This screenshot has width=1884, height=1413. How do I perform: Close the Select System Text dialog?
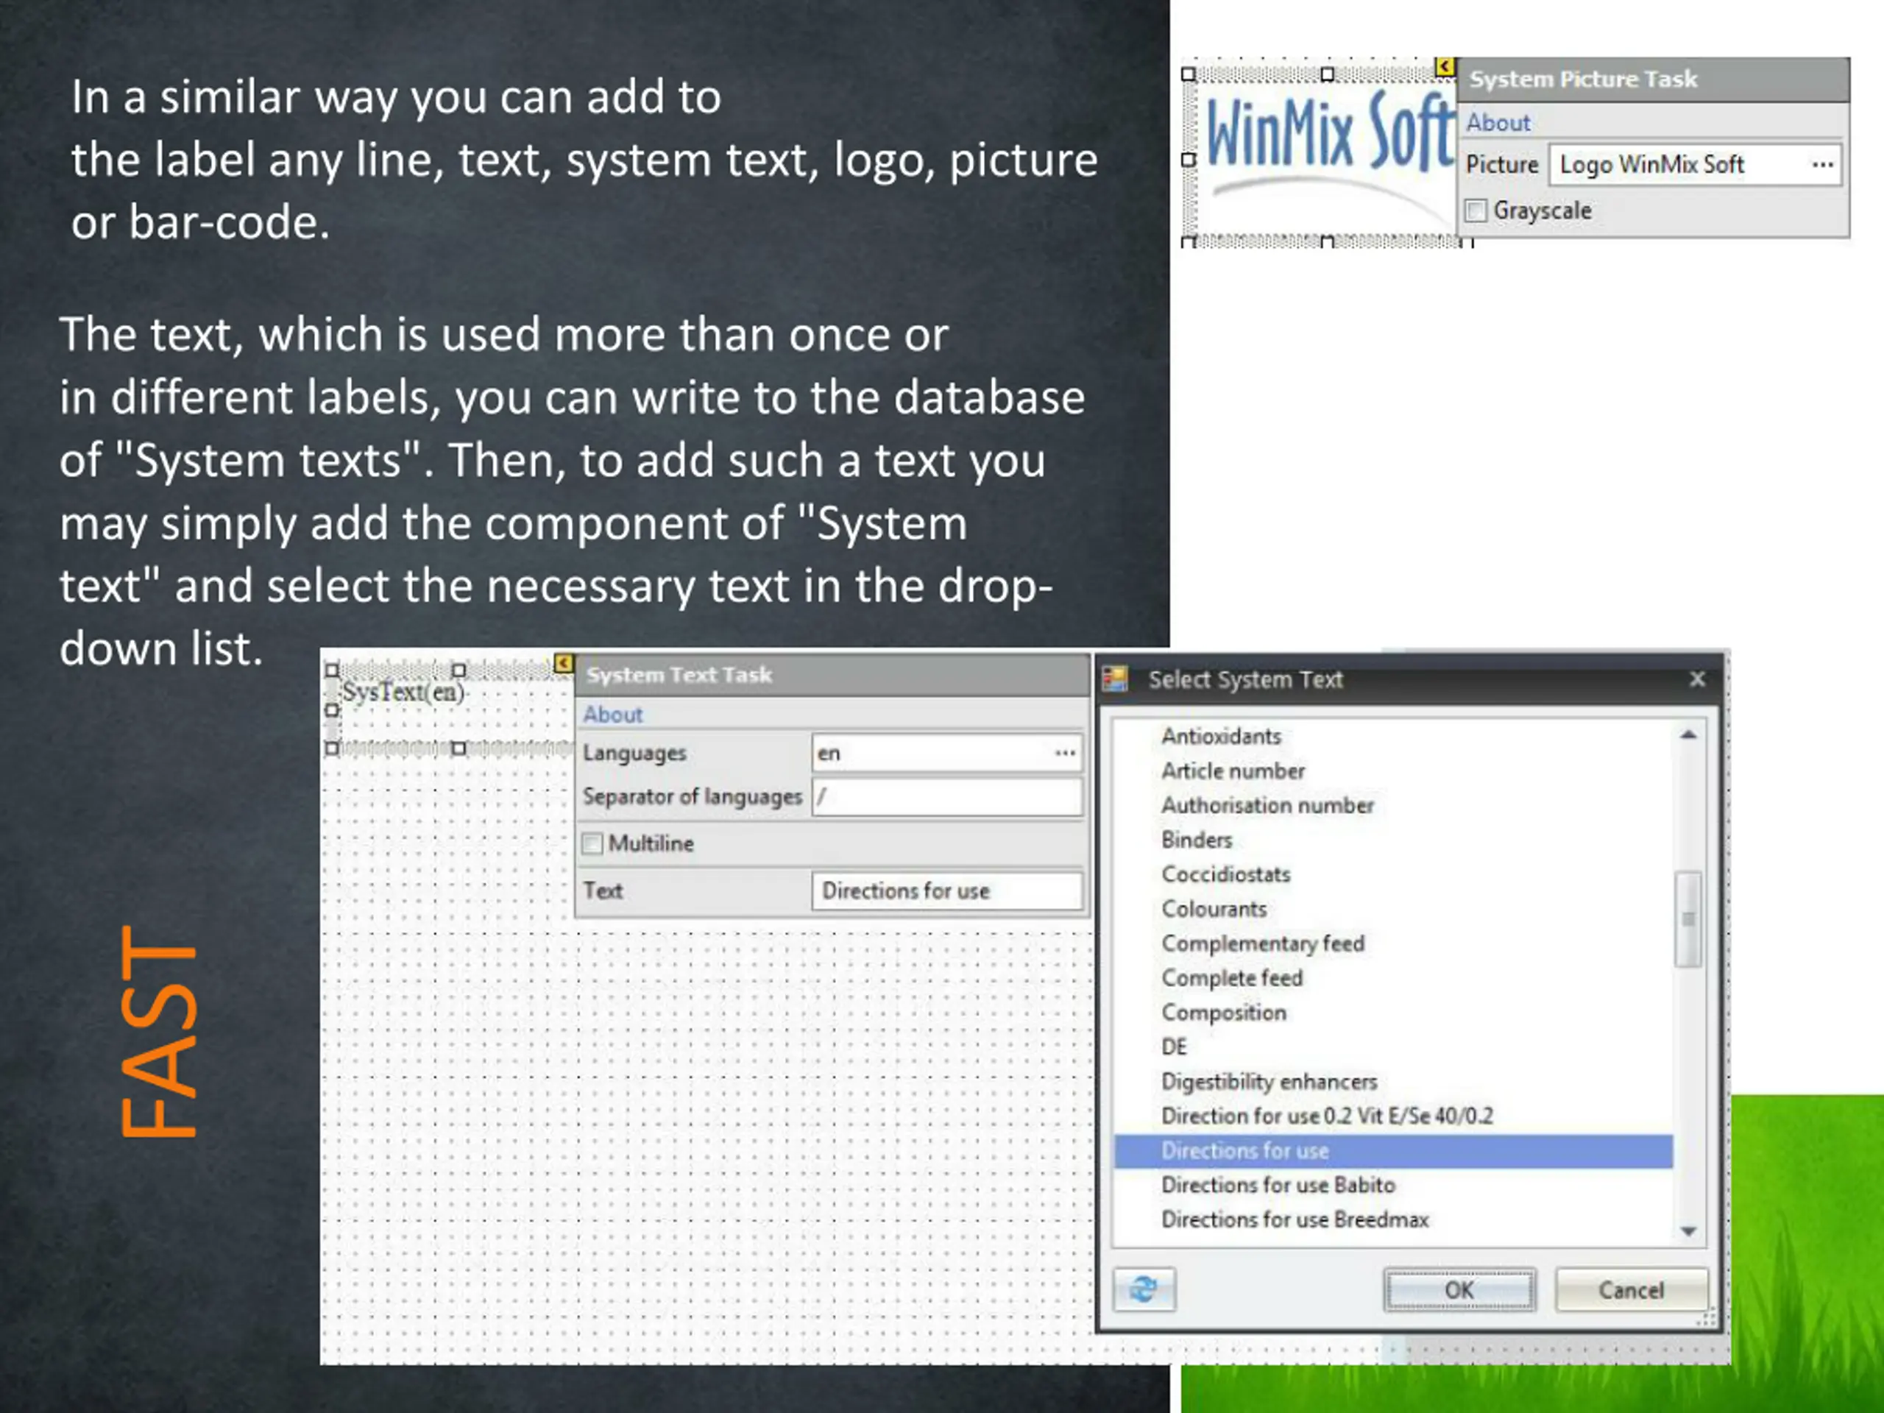pyautogui.click(x=1696, y=679)
